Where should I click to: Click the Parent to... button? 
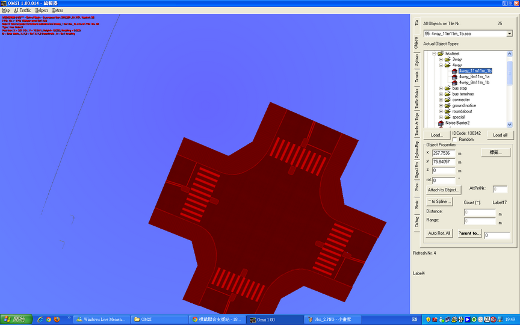click(x=469, y=233)
